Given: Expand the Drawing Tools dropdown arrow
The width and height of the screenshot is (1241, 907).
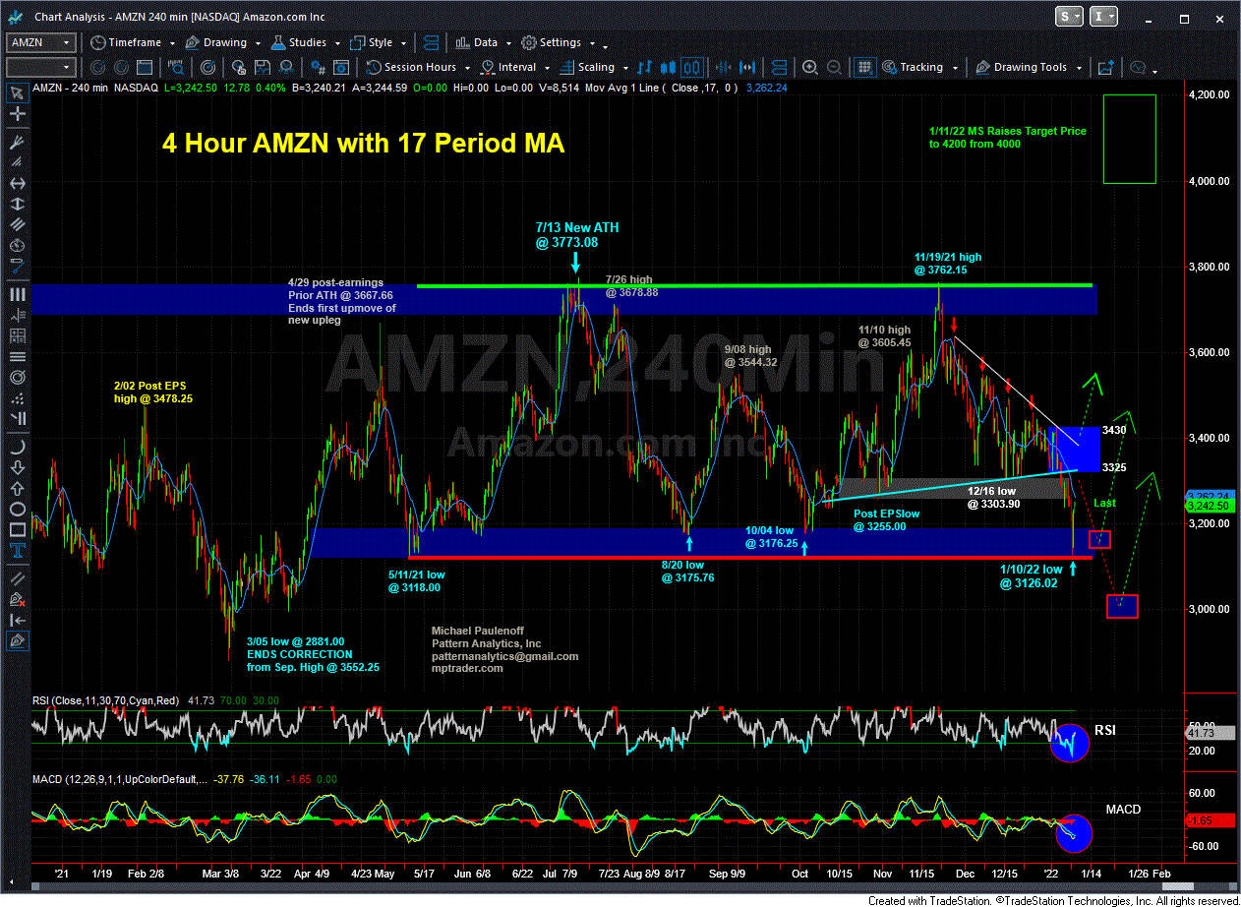Looking at the screenshot, I should point(1079,68).
